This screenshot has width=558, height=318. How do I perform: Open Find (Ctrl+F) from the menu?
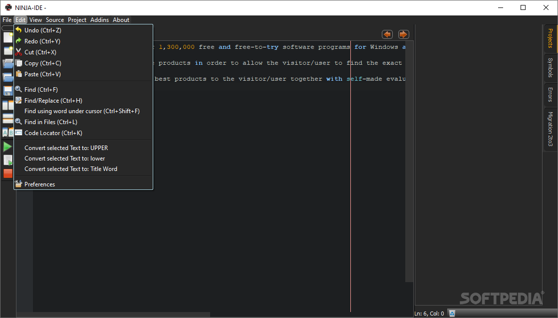point(83,90)
